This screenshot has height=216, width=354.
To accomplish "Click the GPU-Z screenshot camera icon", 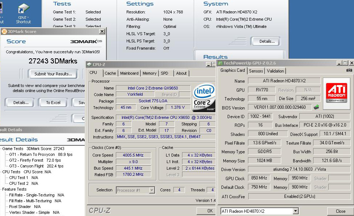I will pos(349,70).
